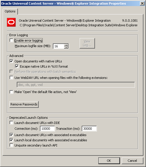
Task: Click the Transaction (ms) input field
Action: click(89, 129)
